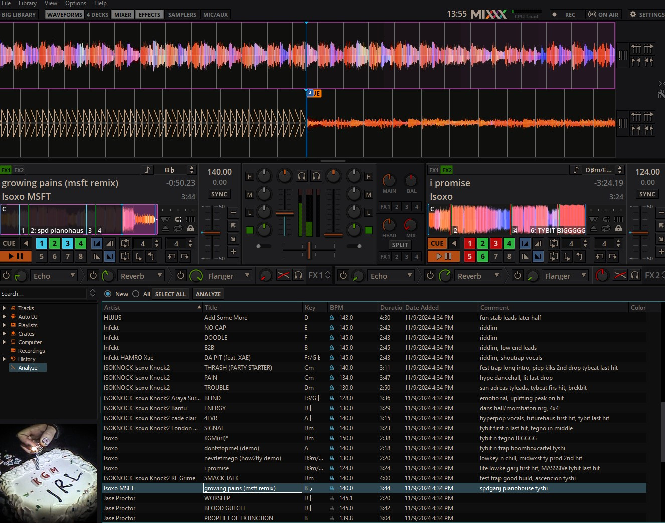The height and width of the screenshot is (523, 665).
Task: Toggle FX2 assignment on deck 1
Action: [19, 170]
